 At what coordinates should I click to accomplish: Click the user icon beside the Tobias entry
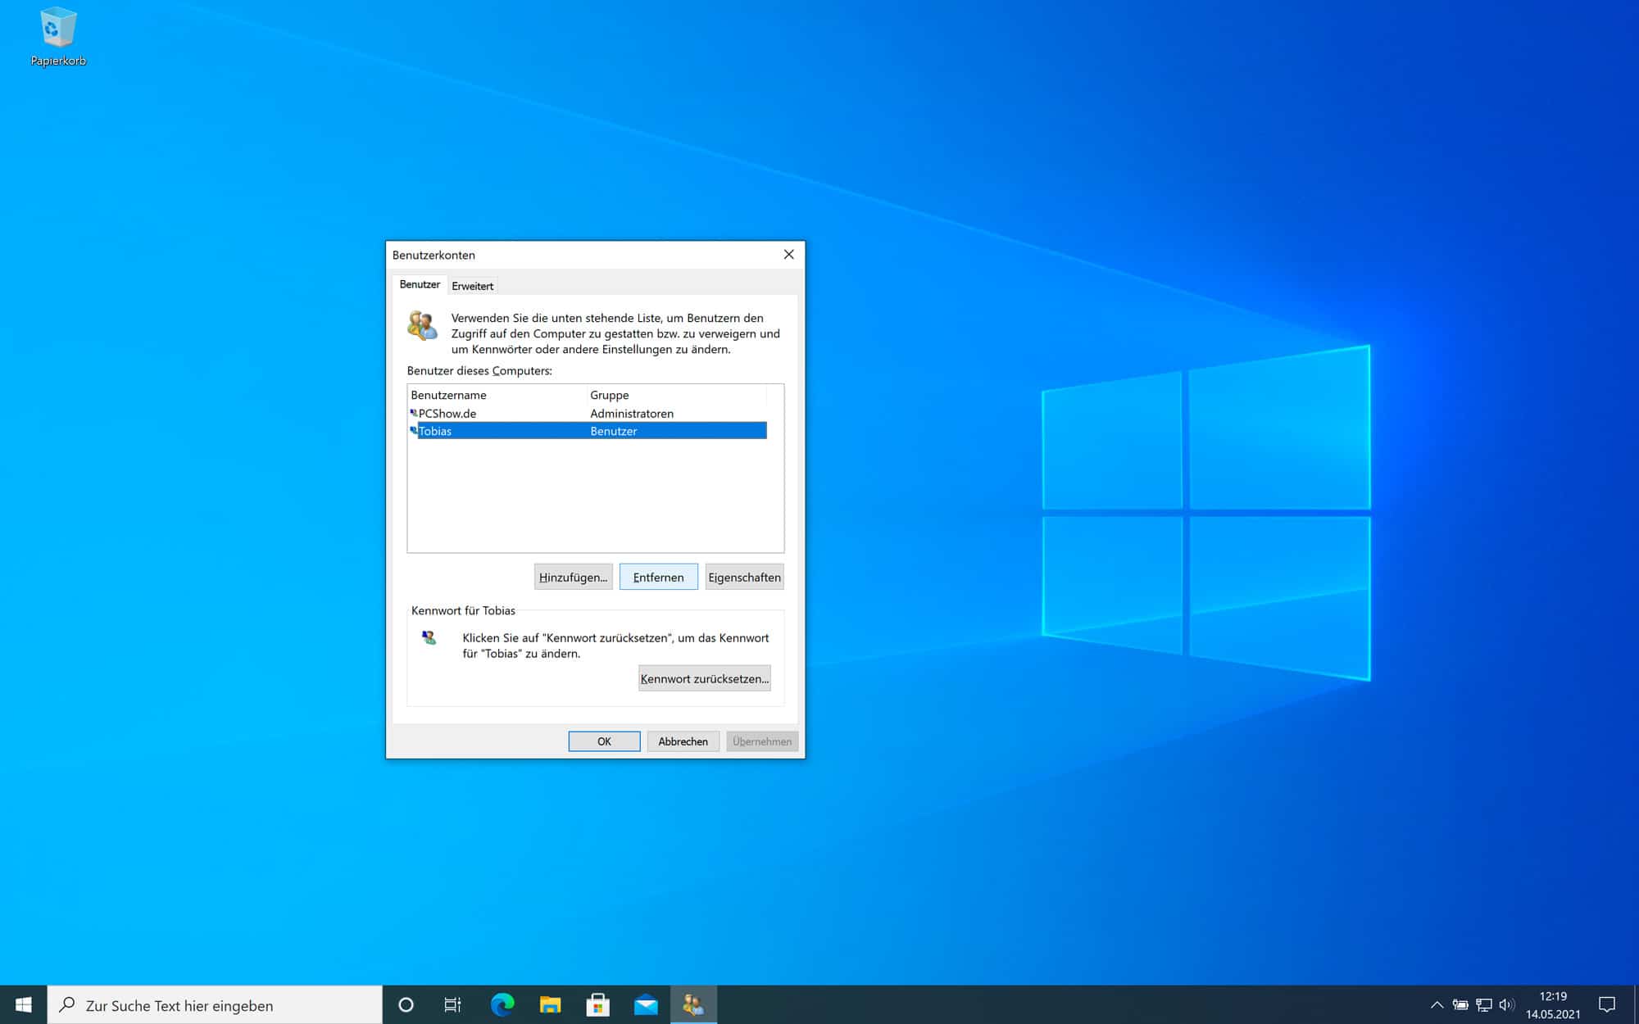pyautogui.click(x=414, y=431)
